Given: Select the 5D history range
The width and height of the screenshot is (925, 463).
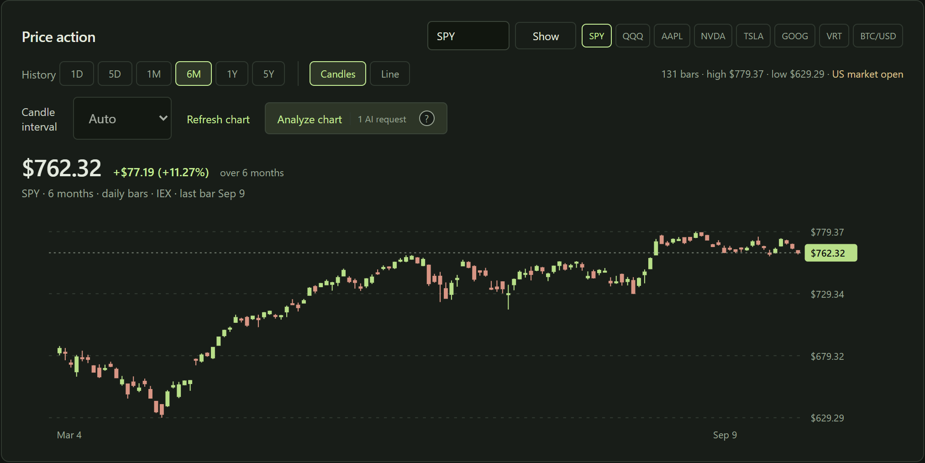Looking at the screenshot, I should click(x=115, y=74).
